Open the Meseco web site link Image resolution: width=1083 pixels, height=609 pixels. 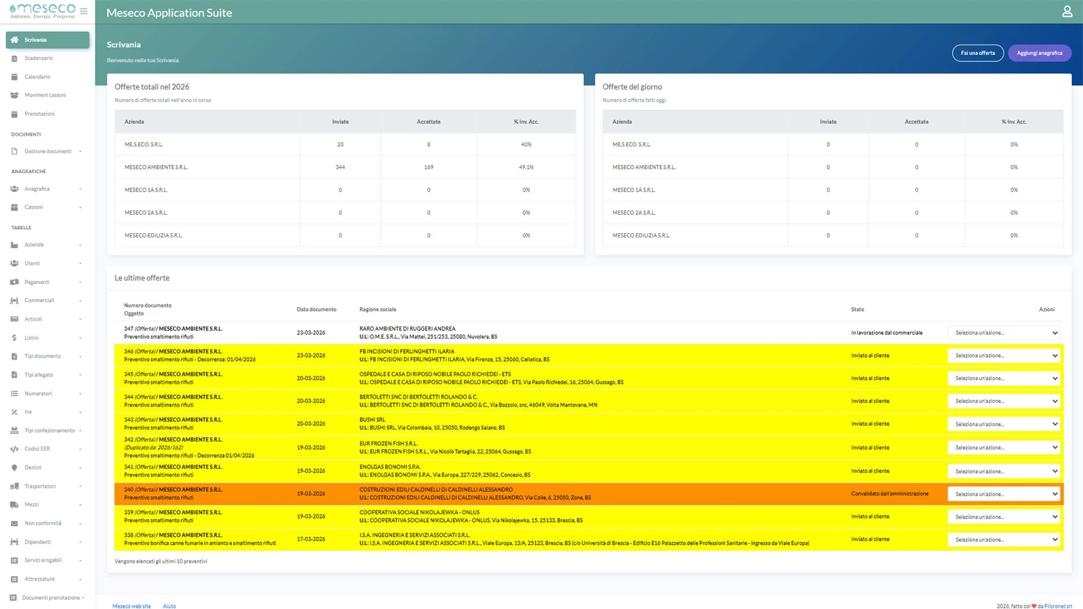131,606
